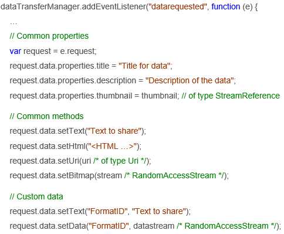Click the of type StreamReference comment
The width and height of the screenshot is (284, 234).
[x=231, y=96]
